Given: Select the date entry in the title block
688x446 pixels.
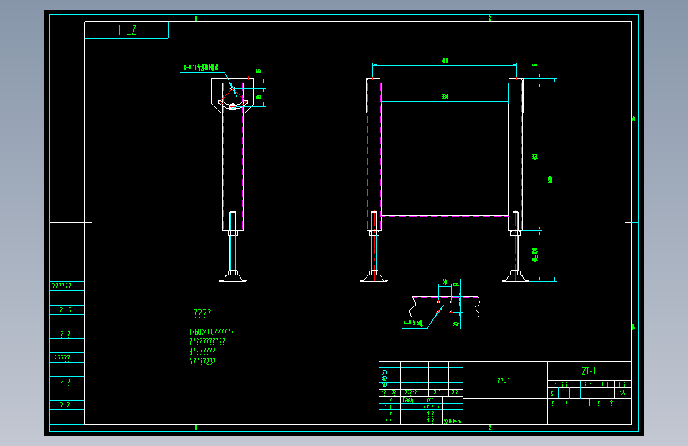Looking at the screenshot, I should click(x=452, y=421).
